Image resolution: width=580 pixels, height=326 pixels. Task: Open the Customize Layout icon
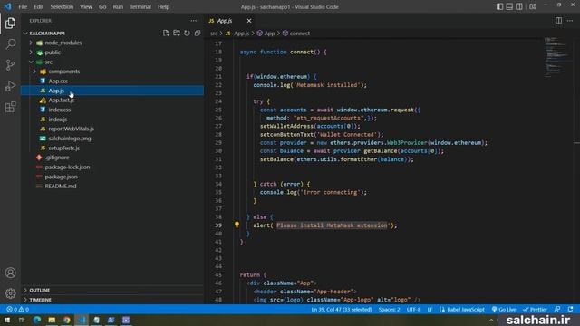click(533, 6)
